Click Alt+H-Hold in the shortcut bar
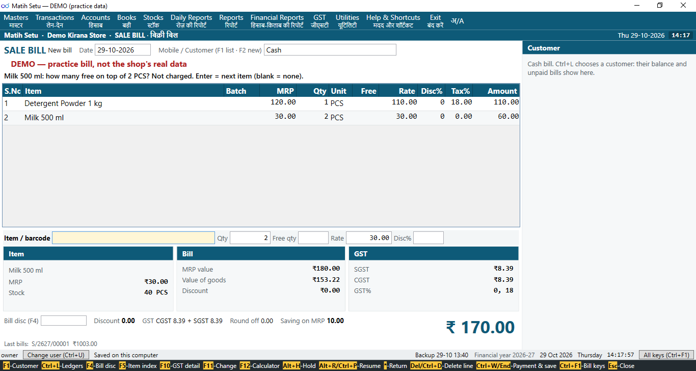The width and height of the screenshot is (696, 371). (x=300, y=366)
